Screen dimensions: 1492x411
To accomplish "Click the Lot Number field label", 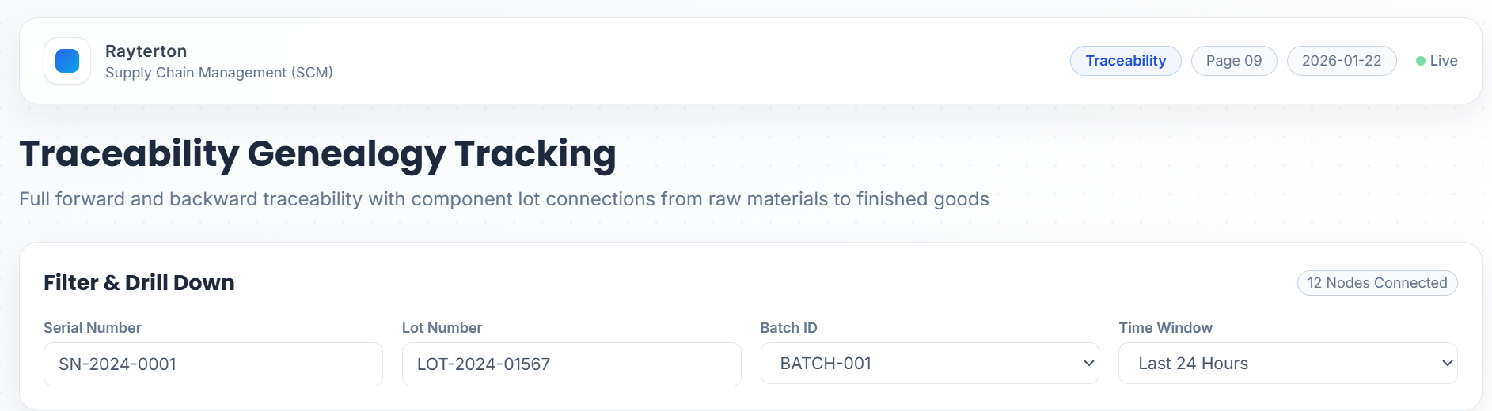I will point(442,328).
